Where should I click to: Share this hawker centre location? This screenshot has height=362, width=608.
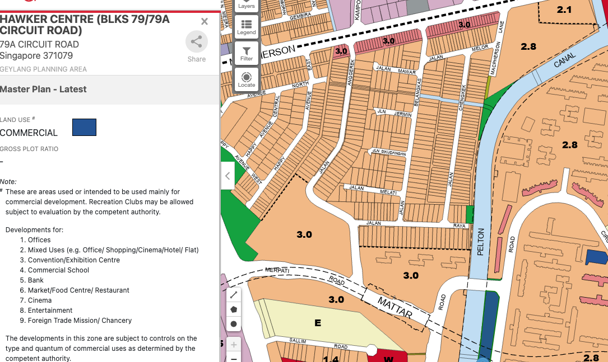197,46
